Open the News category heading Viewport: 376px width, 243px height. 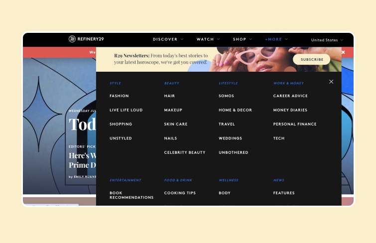click(x=279, y=180)
